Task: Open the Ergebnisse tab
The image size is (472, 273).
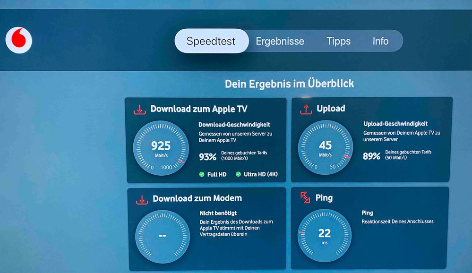Action: 280,41
